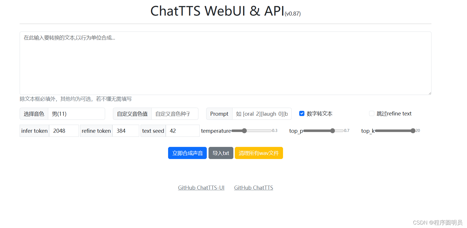This screenshot has width=467, height=228.
Task: Click the top_k slider handle
Action: 413,131
